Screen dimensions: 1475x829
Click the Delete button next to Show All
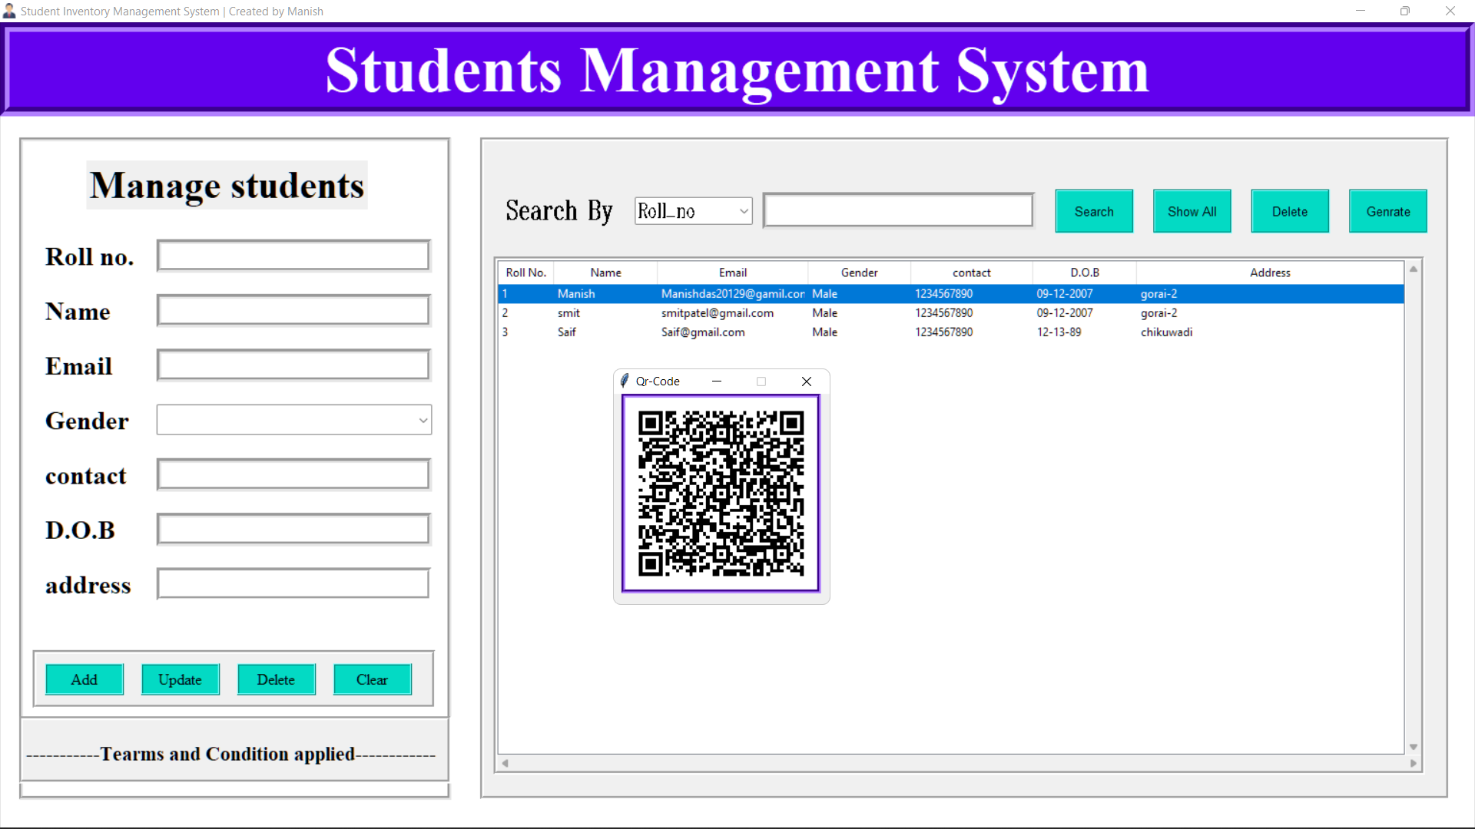point(1290,211)
